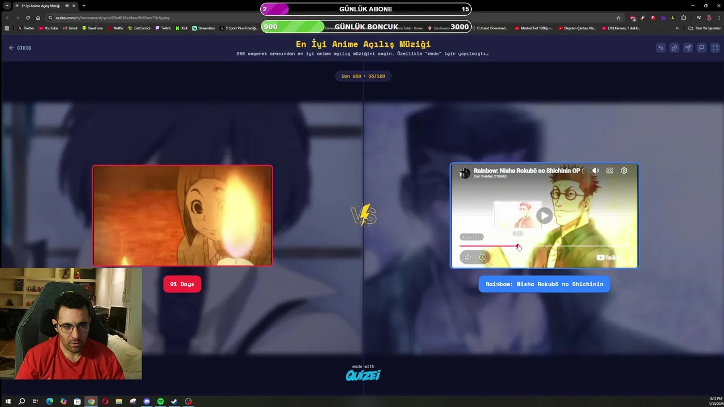The width and height of the screenshot is (724, 407).
Task: Open the SaveFrom bookmark
Action: [92, 28]
